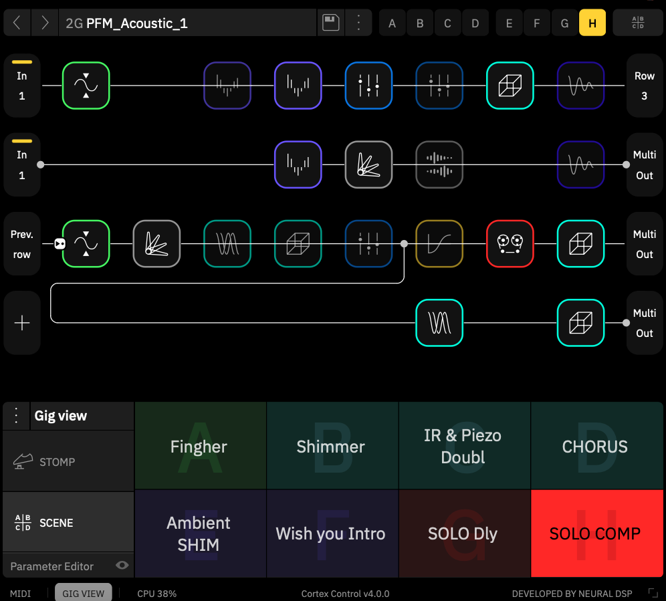This screenshot has width=666, height=601.
Task: Toggle the Parameter Editor eye visibility
Action: click(122, 566)
